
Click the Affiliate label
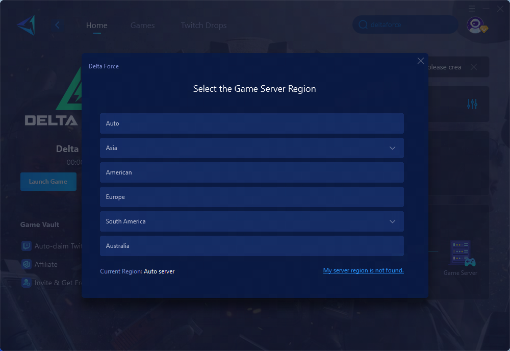[46, 264]
